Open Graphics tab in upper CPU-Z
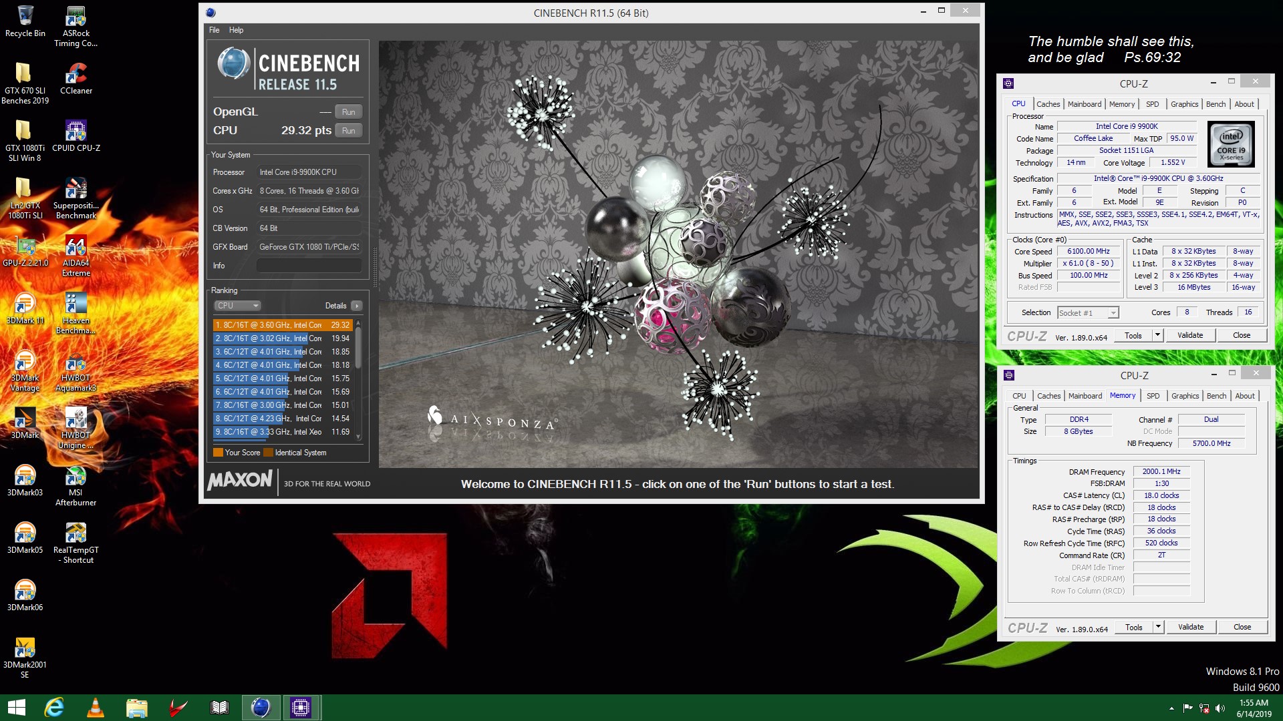Screen dimensions: 1283x721 click(1184, 104)
